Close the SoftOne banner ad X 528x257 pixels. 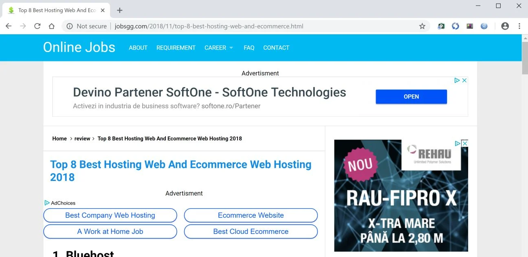[x=464, y=81]
